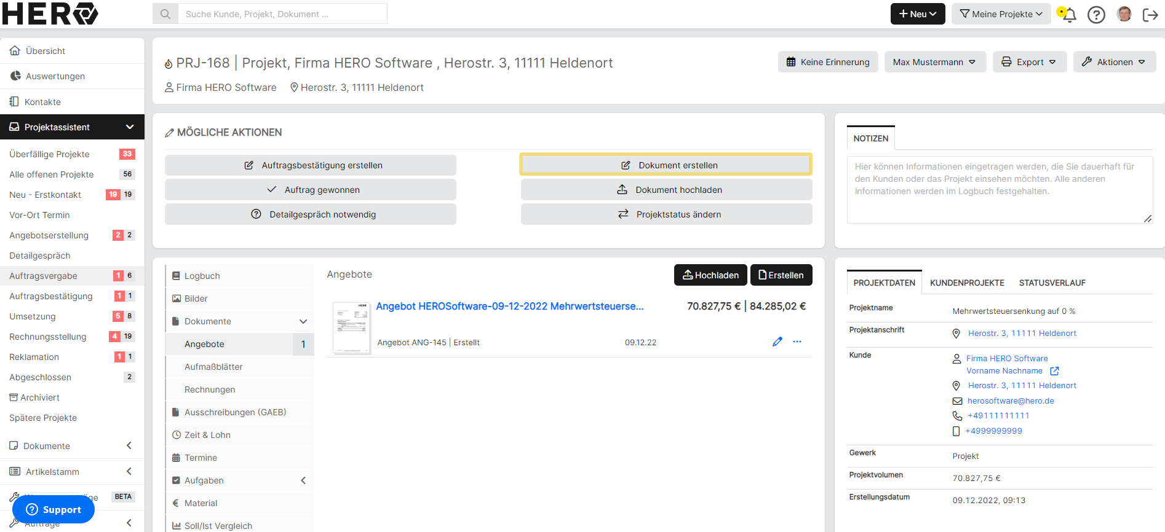The height and width of the screenshot is (532, 1165).
Task: Open the Neu dropdown
Action: (x=918, y=14)
